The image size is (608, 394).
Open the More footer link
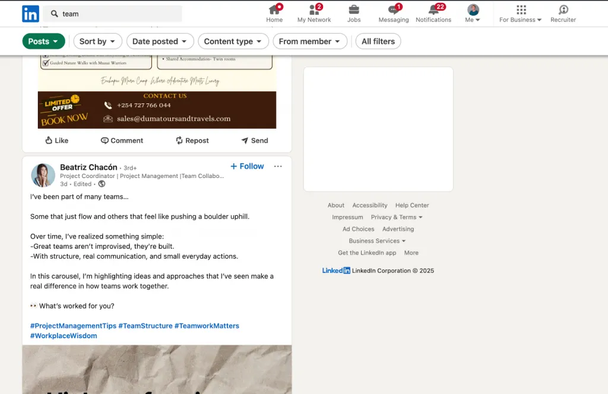(x=411, y=253)
